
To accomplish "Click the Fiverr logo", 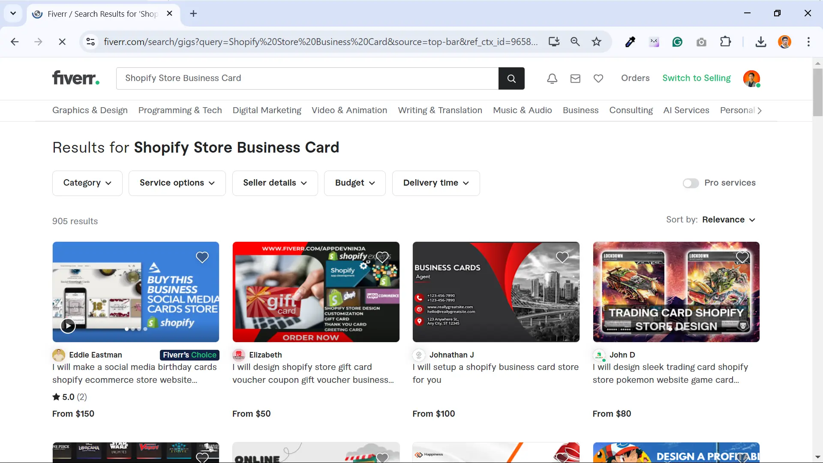I will (x=76, y=78).
